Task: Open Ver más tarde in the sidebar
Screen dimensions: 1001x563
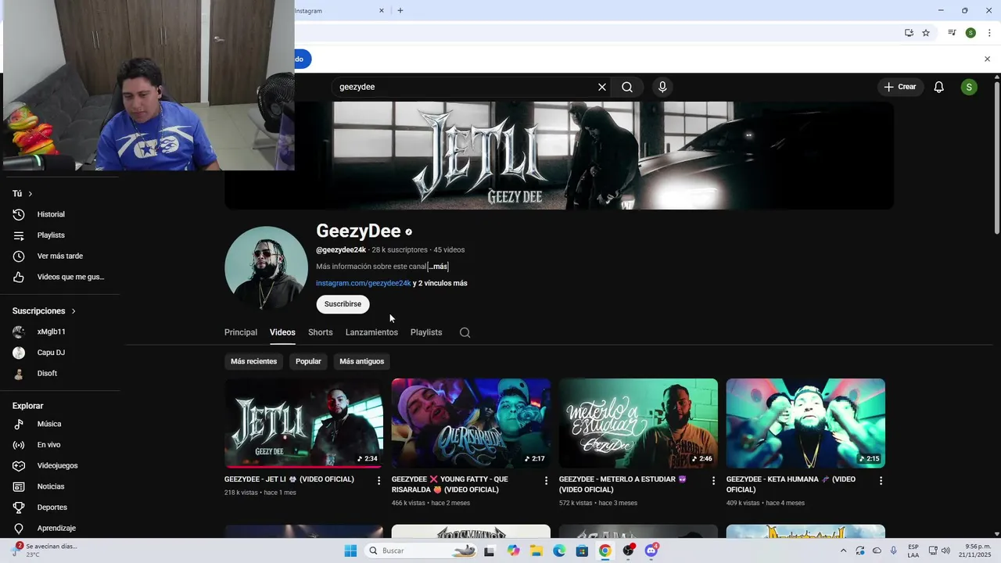Action: [x=59, y=256]
